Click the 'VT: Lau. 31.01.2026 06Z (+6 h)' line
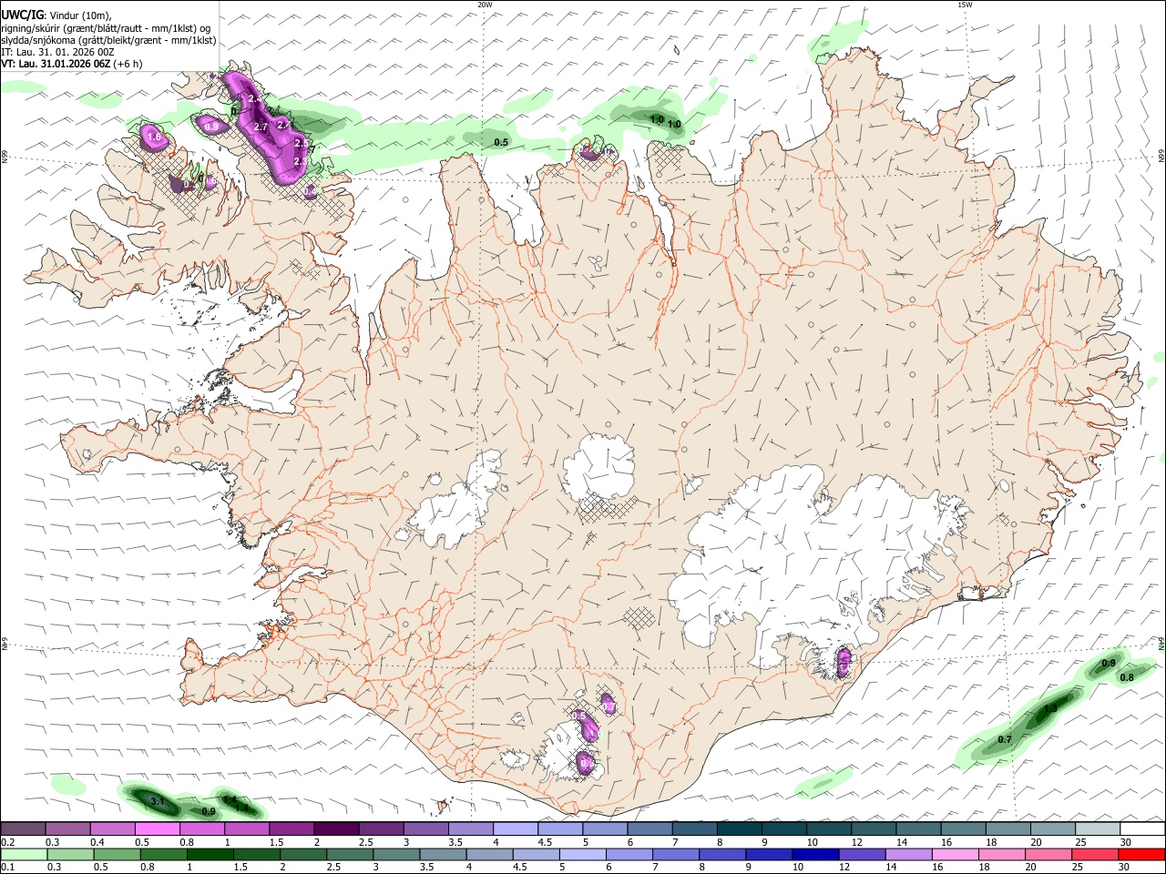 pos(72,64)
